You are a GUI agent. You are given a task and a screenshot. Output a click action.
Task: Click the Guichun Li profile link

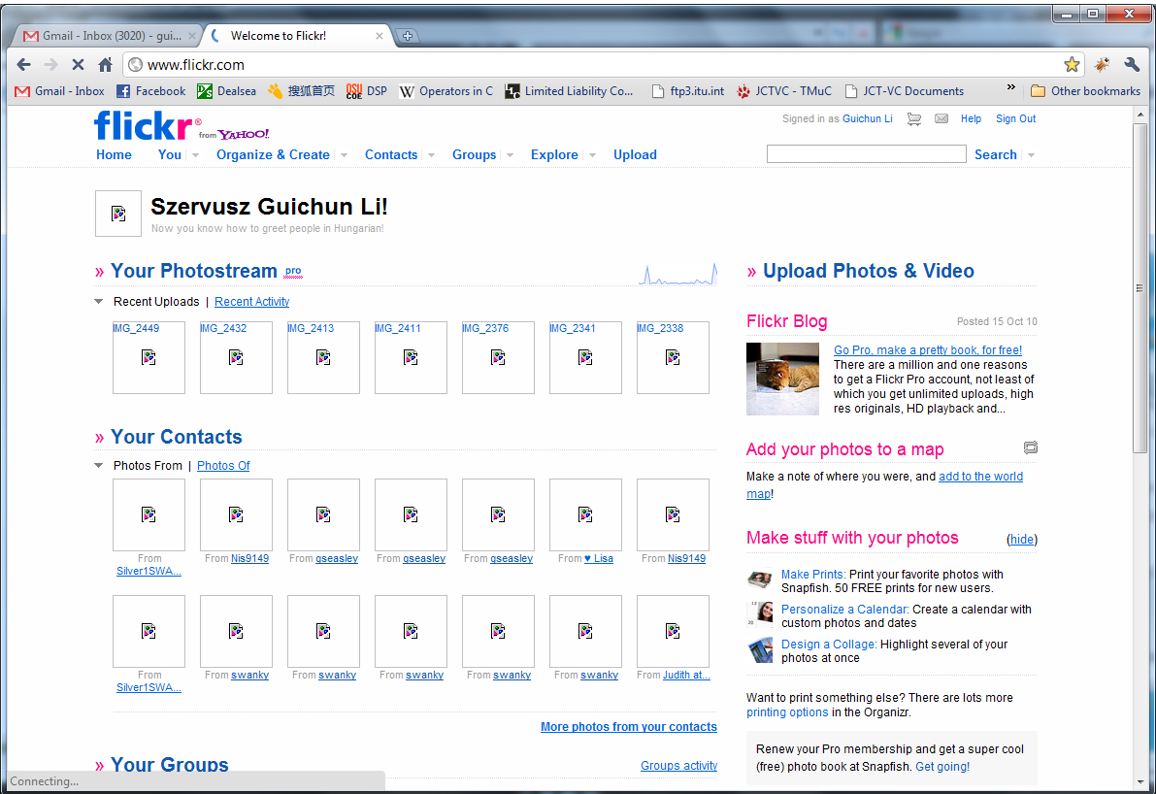click(867, 118)
